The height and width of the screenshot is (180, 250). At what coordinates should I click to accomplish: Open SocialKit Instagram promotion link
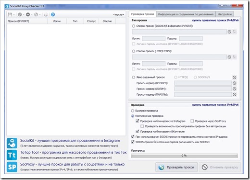click(70, 141)
